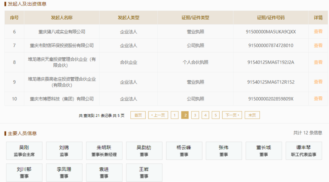Image resolution: width=329 pixels, height=182 pixels.
Task: Open 袁进 董事 person card
Action: tap(104, 173)
